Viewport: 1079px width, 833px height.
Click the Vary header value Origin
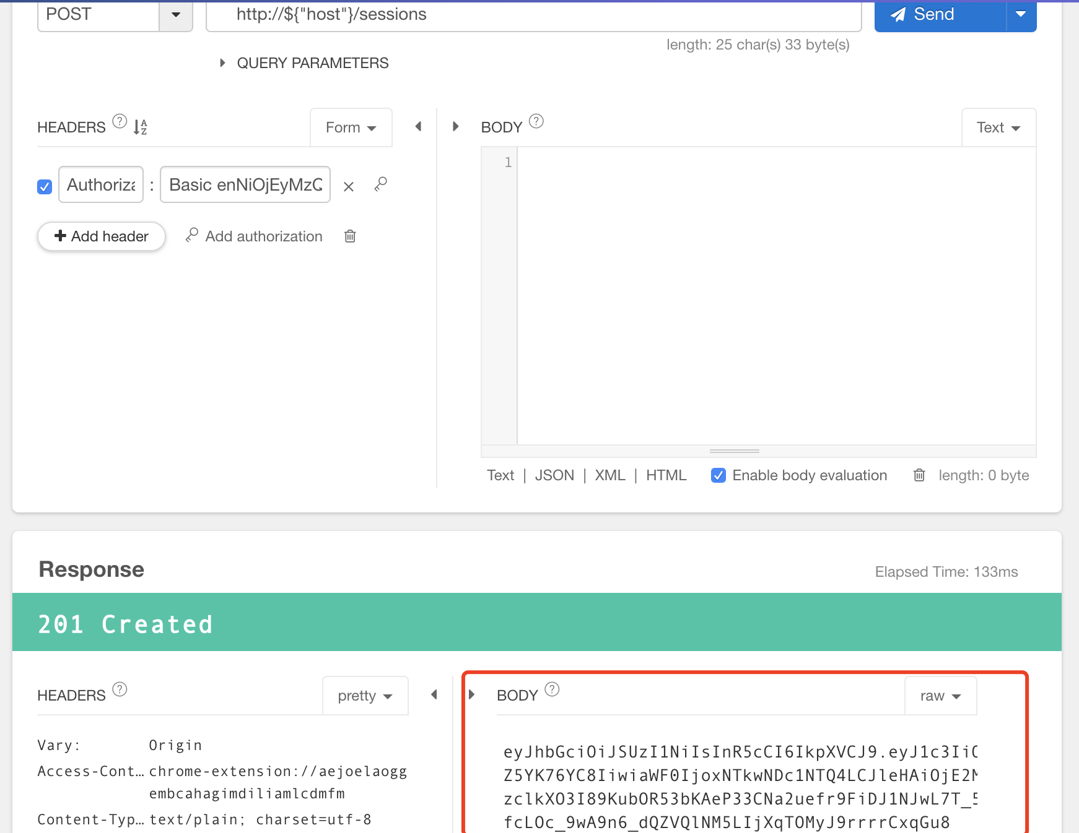tap(175, 745)
